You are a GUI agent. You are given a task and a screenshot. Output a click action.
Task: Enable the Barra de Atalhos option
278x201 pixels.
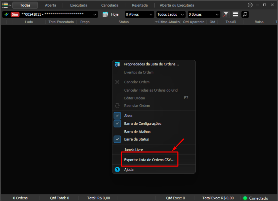pos(137,131)
